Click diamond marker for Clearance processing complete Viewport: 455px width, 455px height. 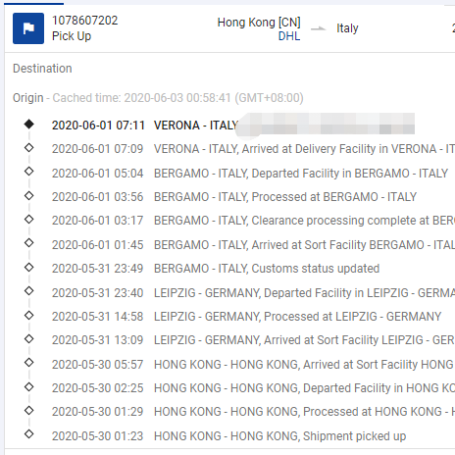coord(29,220)
